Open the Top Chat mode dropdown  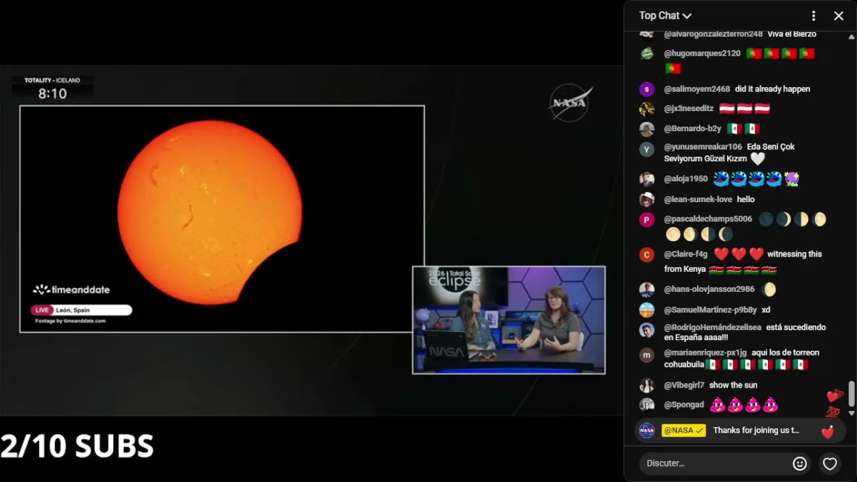pyautogui.click(x=665, y=15)
